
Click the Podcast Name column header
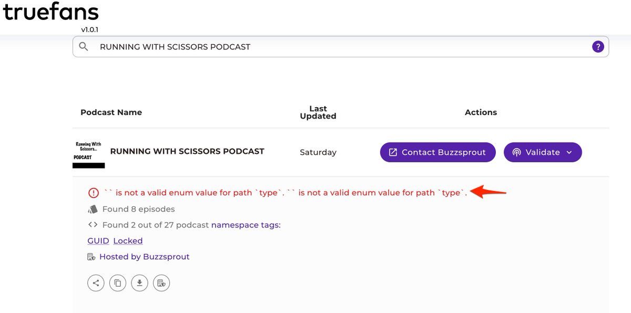click(111, 112)
